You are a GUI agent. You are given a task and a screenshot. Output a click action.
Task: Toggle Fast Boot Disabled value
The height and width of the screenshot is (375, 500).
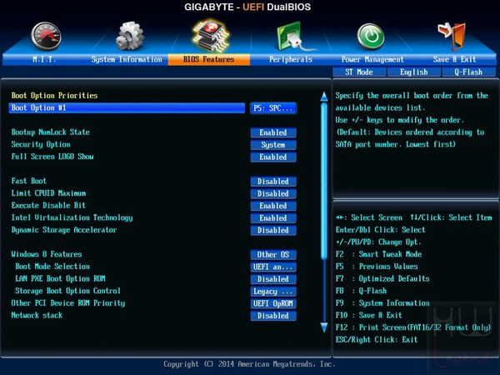[273, 182]
